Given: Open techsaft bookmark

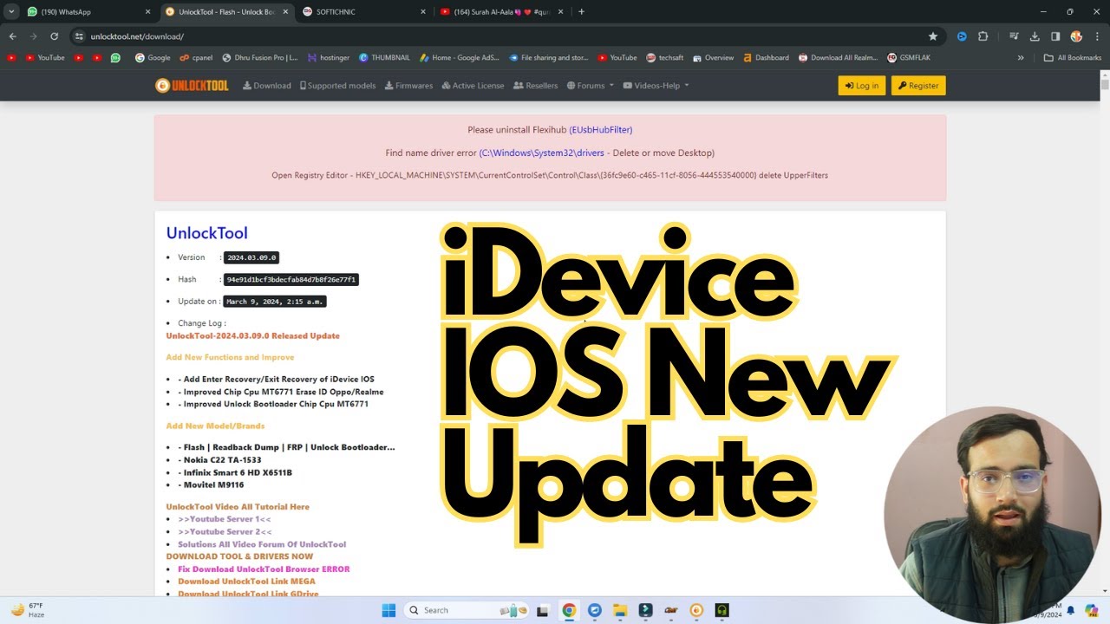Looking at the screenshot, I should click(665, 58).
